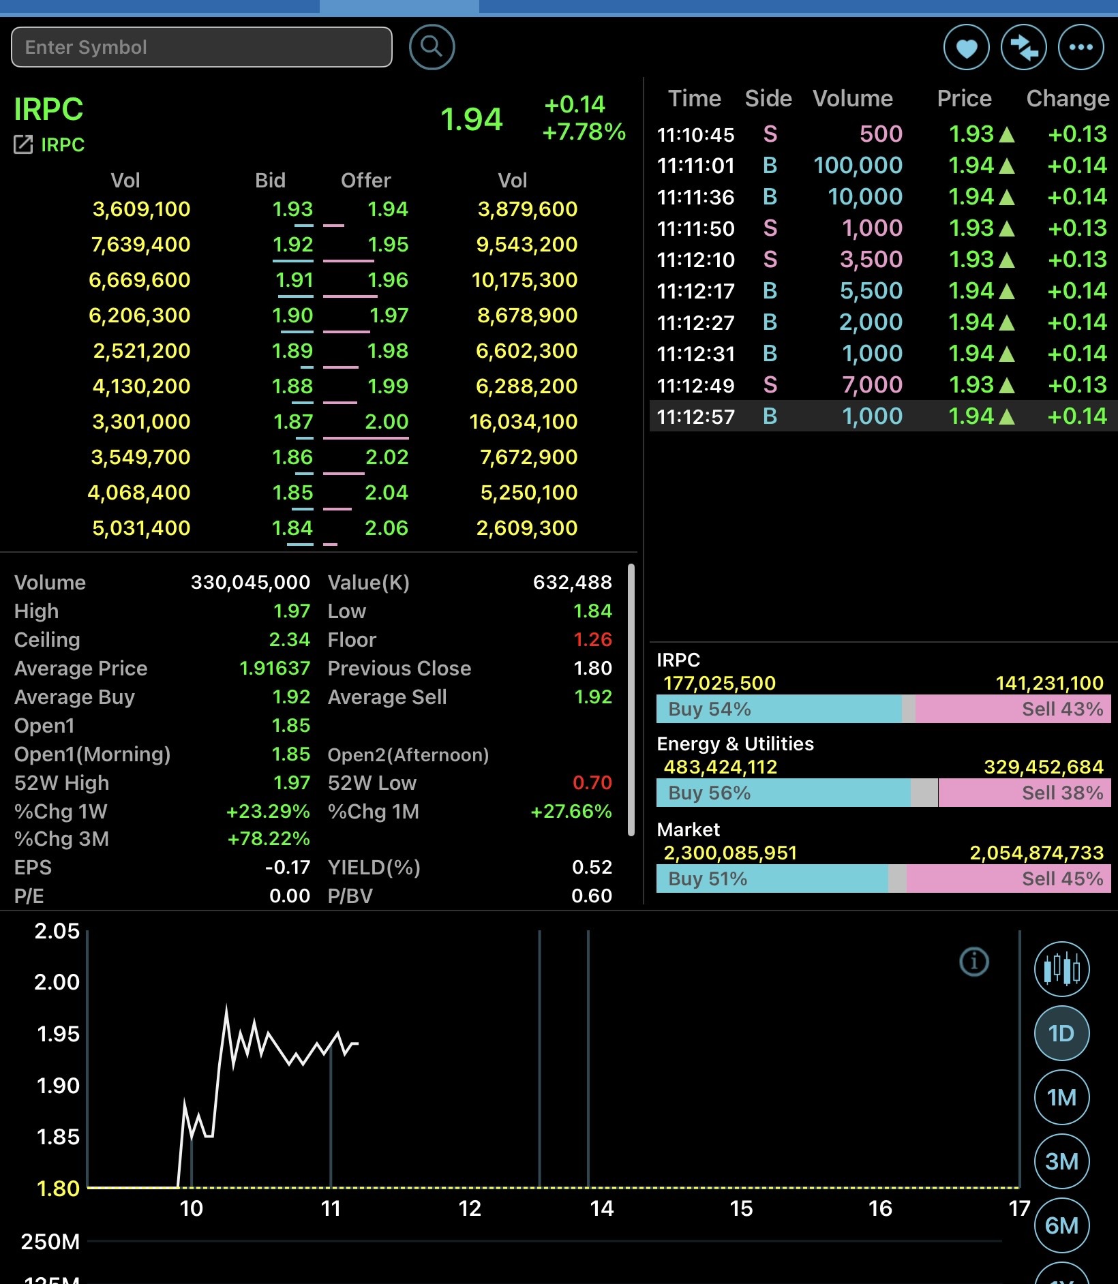Click the Ceiling value 2.34
This screenshot has height=1284, width=1118.
pyautogui.click(x=290, y=639)
